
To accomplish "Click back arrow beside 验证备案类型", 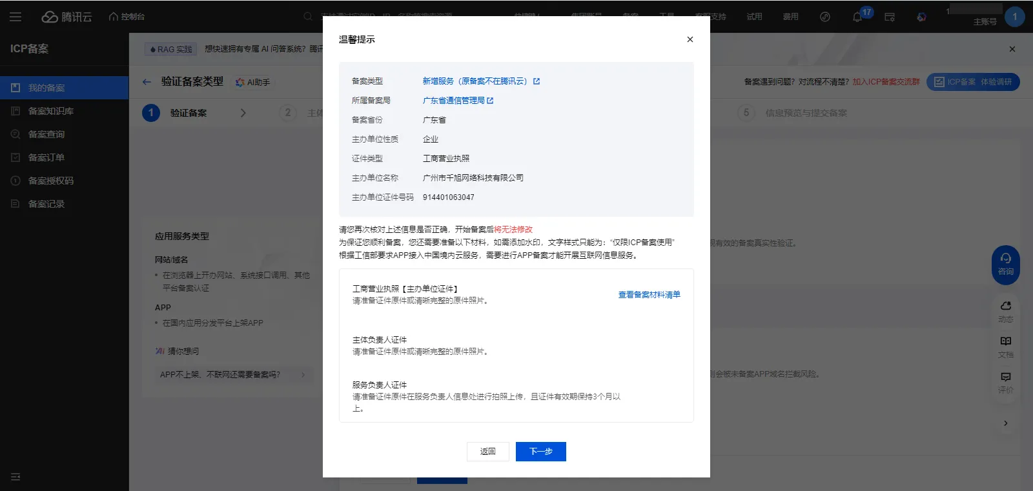I will [147, 82].
